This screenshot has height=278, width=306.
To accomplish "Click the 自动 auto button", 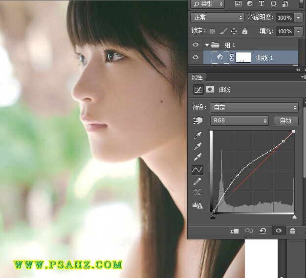I will [285, 120].
